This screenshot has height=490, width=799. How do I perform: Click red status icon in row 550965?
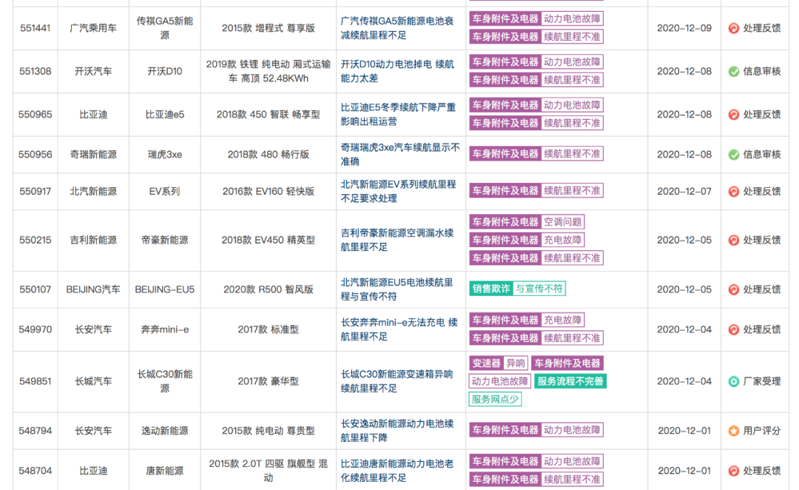733,115
